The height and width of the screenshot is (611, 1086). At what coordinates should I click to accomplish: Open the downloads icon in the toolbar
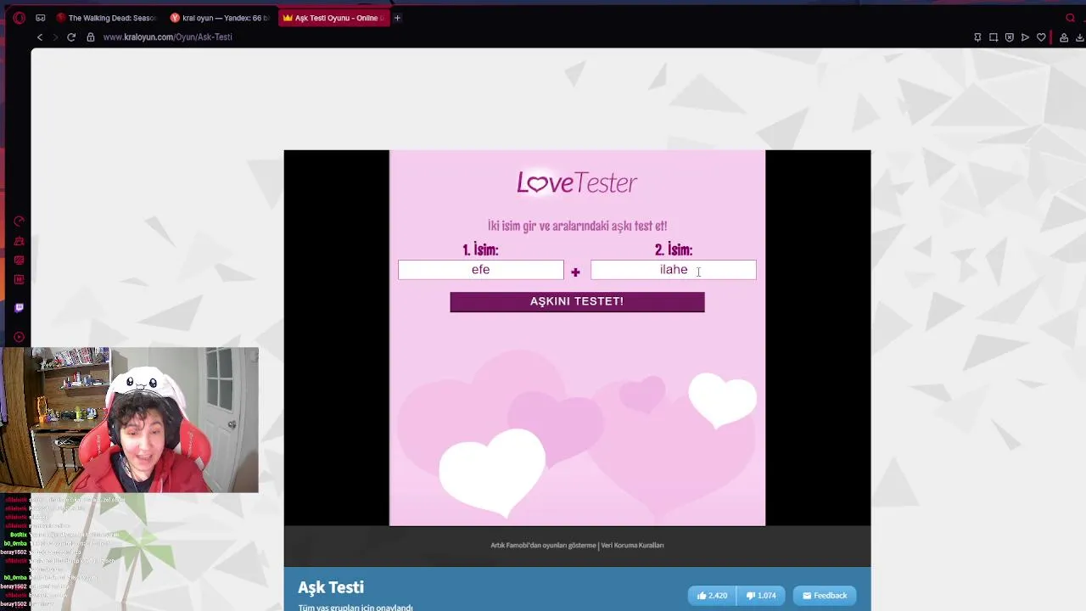click(1080, 37)
